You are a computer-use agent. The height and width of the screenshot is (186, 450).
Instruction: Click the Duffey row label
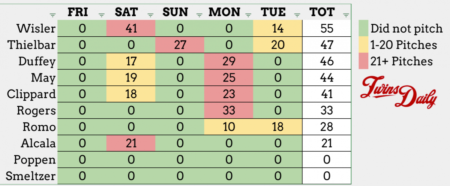pos(37,61)
